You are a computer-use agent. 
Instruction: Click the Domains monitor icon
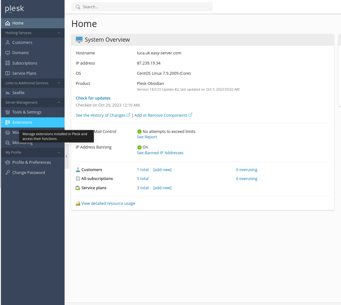click(x=8, y=53)
